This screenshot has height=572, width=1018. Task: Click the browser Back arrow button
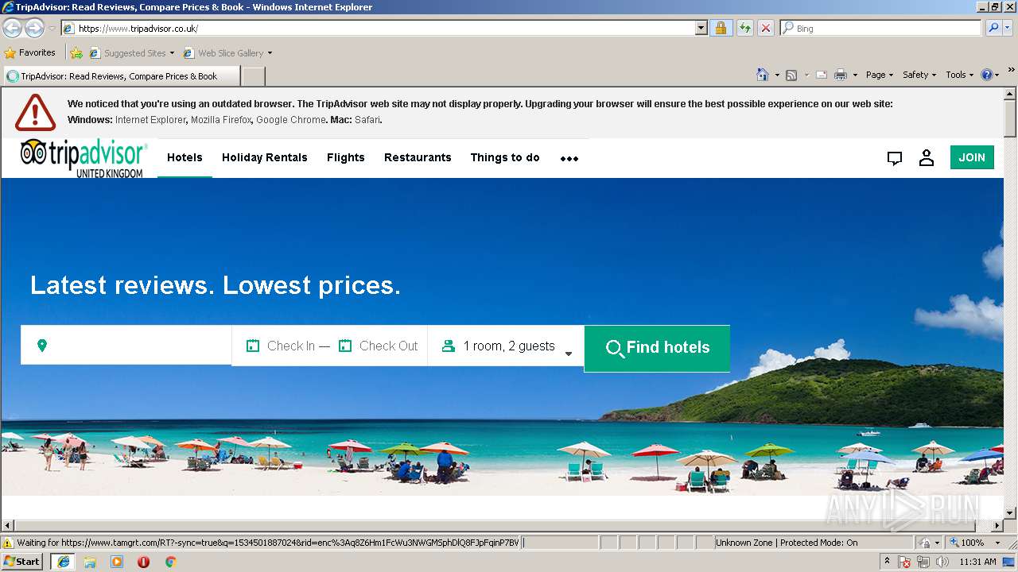tap(12, 28)
